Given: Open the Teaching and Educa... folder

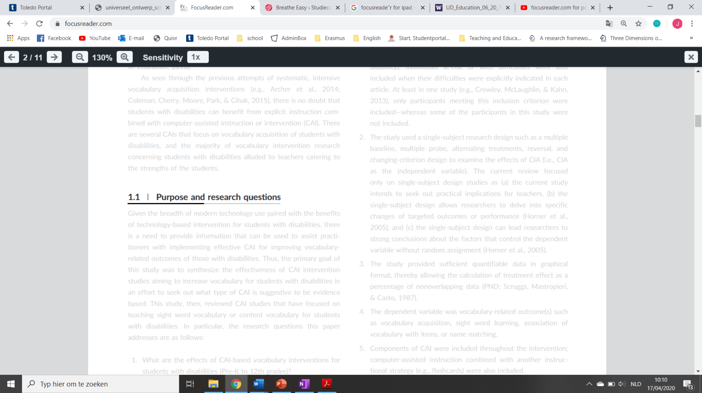Looking at the screenshot, I should (490, 38).
